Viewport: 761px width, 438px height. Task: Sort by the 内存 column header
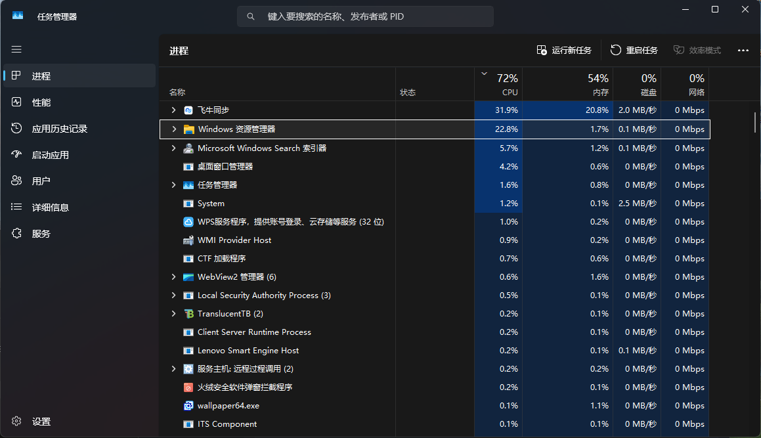click(x=568, y=85)
